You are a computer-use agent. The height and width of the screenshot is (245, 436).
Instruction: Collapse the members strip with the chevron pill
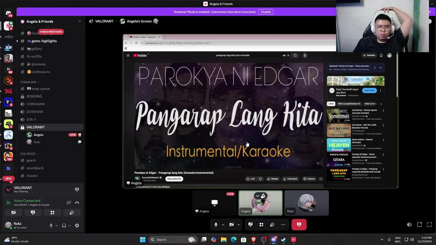[261, 196]
